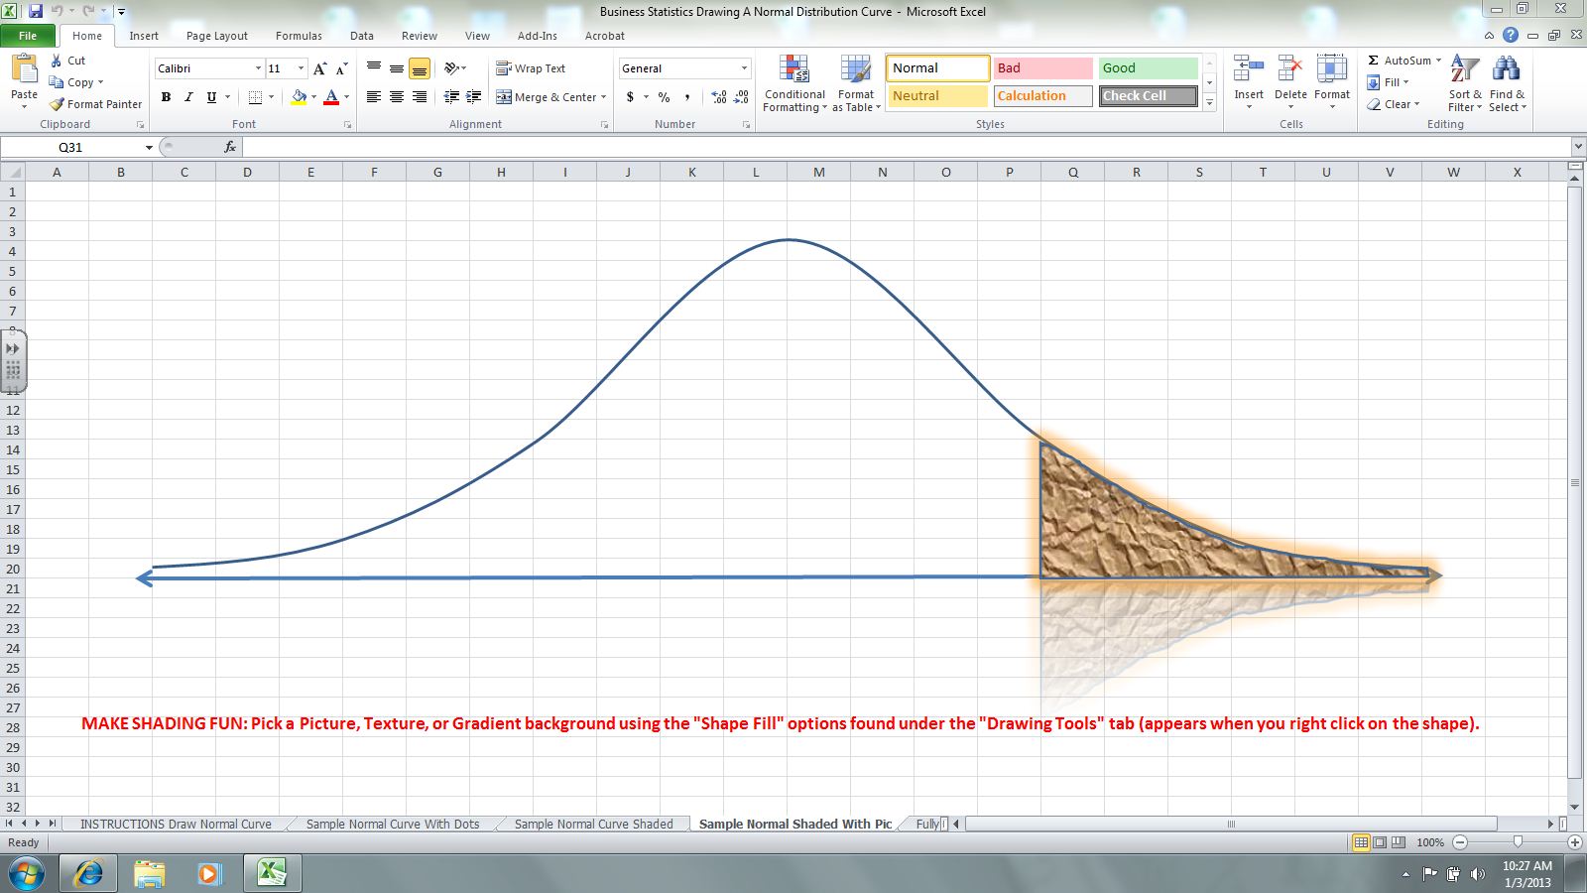The image size is (1587, 893).
Task: Open the Page Layout ribbon tab
Action: coord(216,36)
